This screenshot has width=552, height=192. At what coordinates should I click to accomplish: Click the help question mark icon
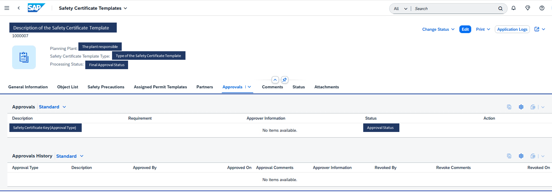point(542,8)
